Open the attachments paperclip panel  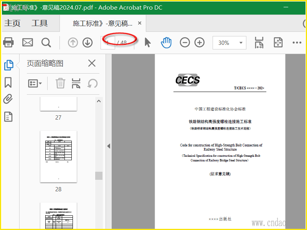pyautogui.click(x=8, y=99)
